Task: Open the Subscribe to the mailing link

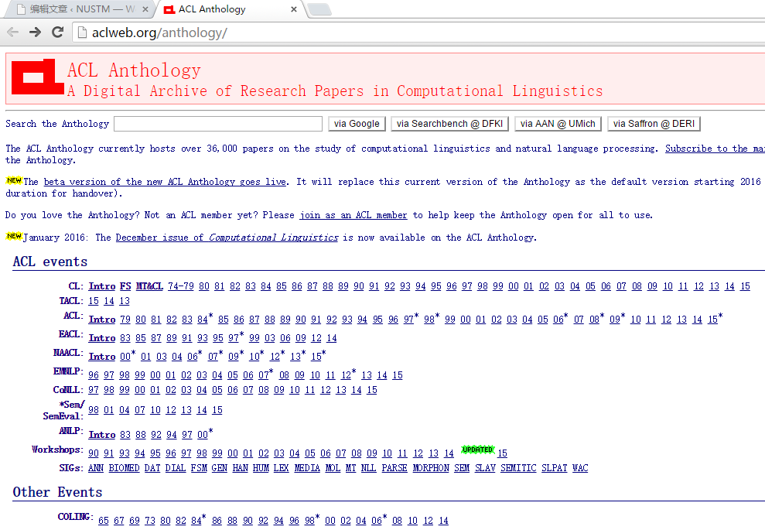Action: (x=715, y=149)
